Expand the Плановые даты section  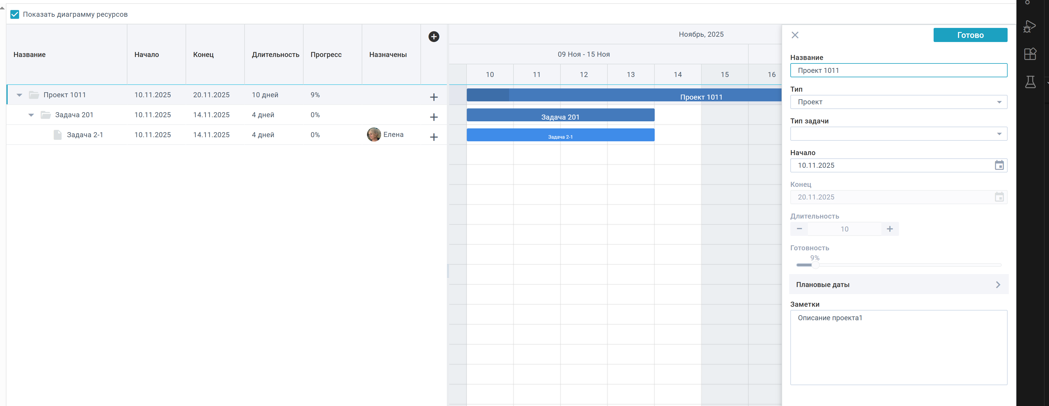(x=898, y=285)
